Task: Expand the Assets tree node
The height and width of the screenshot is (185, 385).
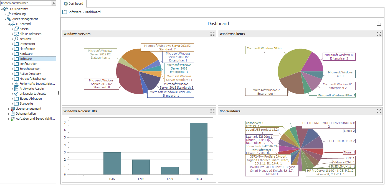Action: pyautogui.click(x=12, y=29)
